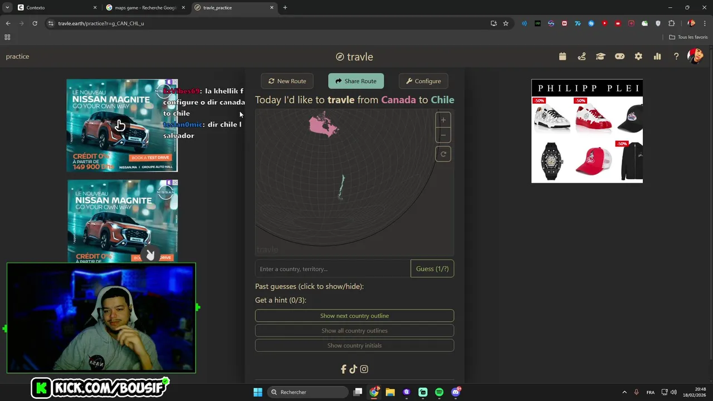
Task: Close the Contexto tab
Action: tap(95, 8)
